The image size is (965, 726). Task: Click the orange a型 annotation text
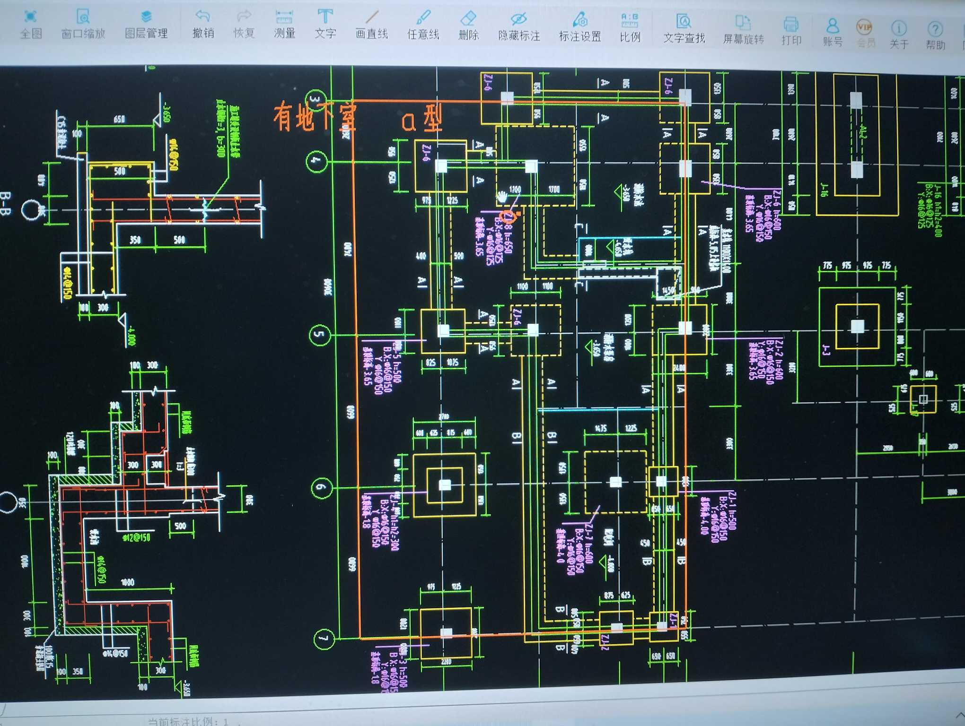(x=421, y=118)
